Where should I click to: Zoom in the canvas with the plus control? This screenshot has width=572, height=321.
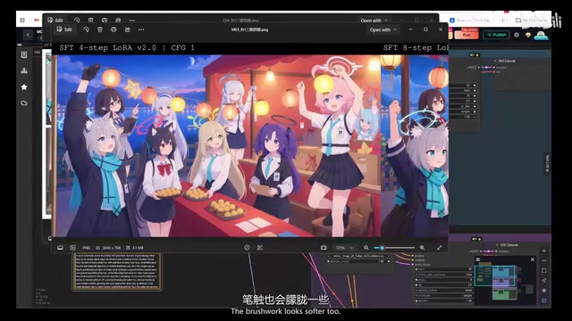pyautogui.click(x=544, y=251)
